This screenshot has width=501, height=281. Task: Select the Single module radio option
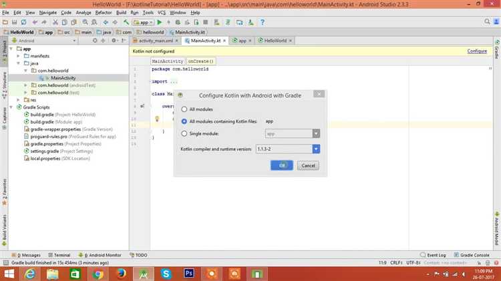(x=184, y=133)
